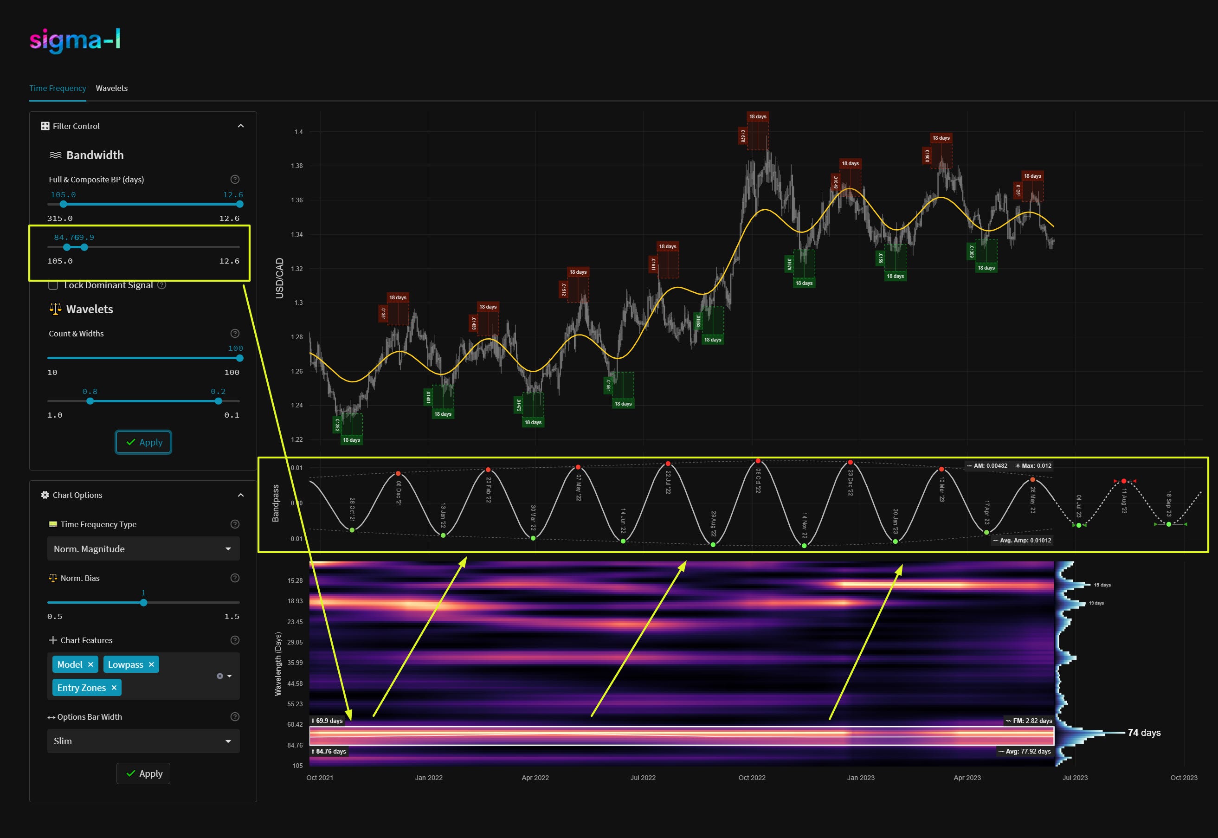
Task: Click the Apply button under Wavelets
Action: (143, 442)
